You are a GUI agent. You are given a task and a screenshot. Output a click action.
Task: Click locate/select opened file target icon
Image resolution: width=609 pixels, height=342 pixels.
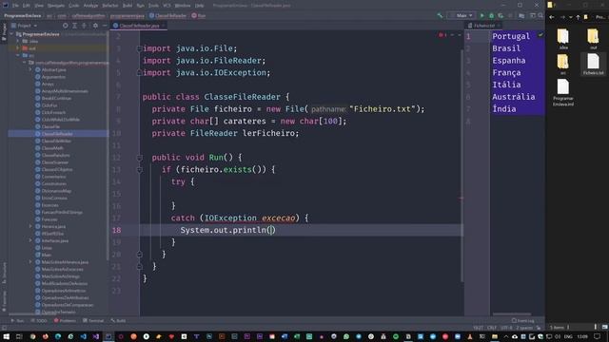click(x=66, y=26)
